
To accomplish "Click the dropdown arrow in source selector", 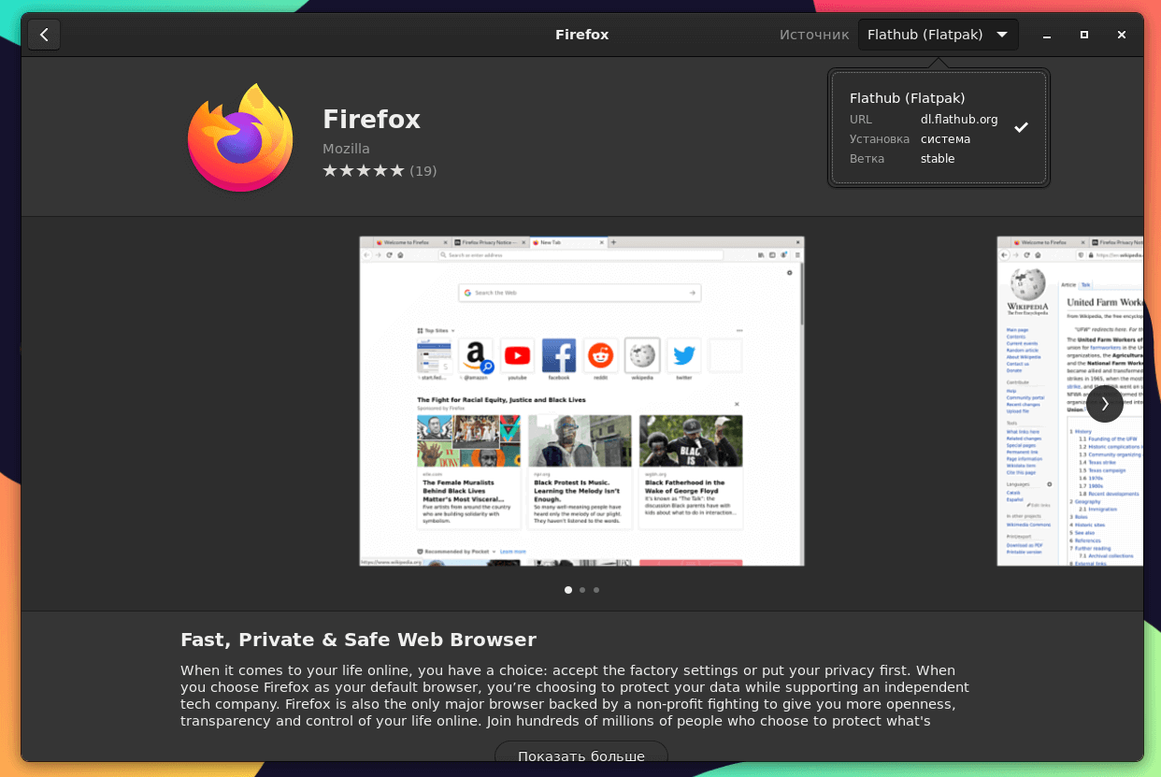I will [1002, 35].
